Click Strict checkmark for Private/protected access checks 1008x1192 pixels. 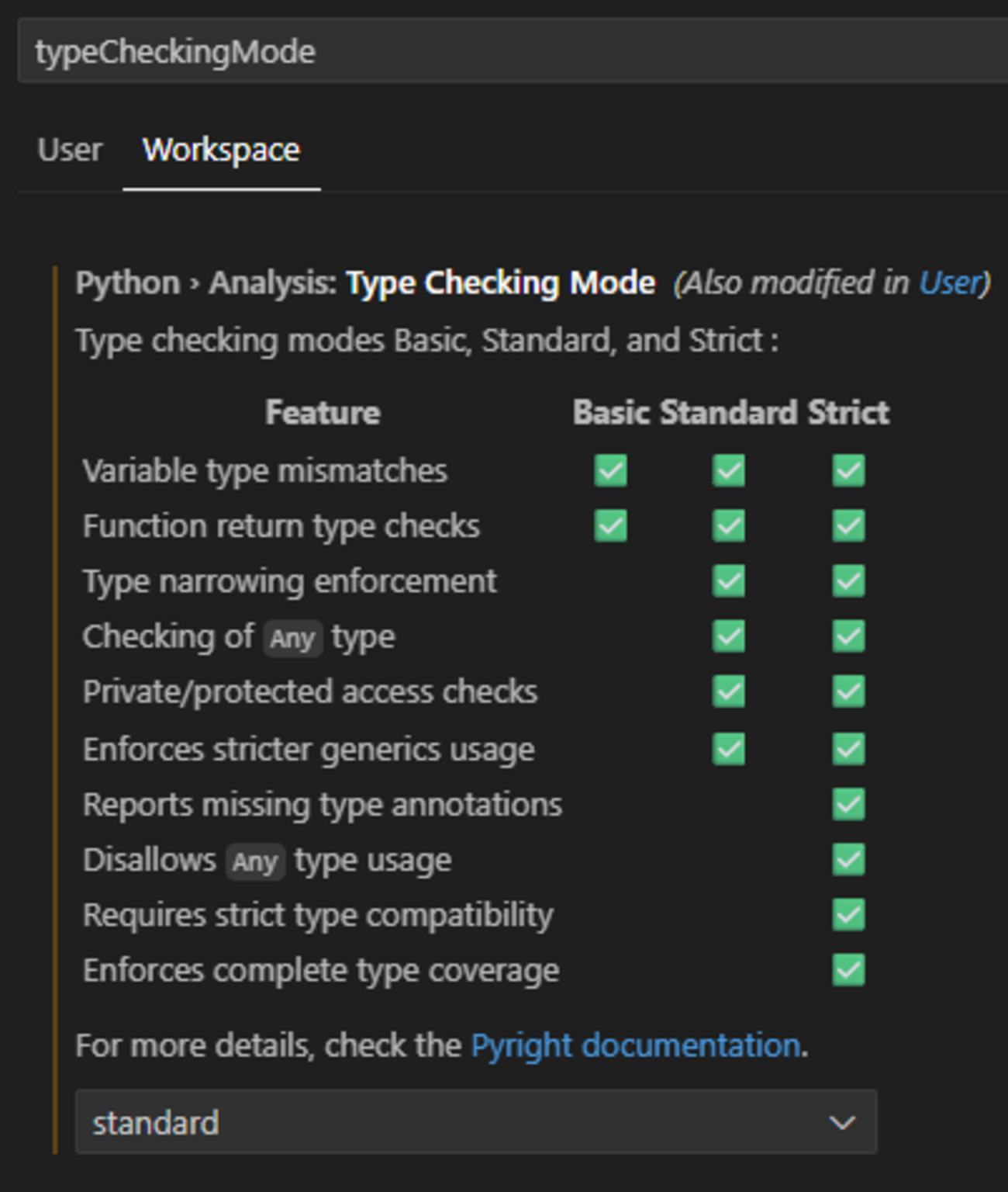coord(848,691)
